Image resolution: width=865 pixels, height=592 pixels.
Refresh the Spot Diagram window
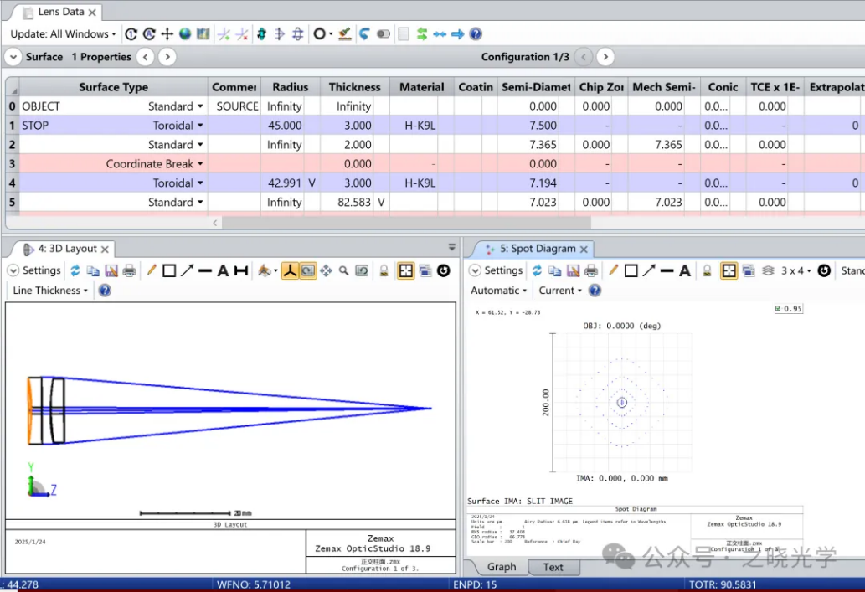click(537, 270)
